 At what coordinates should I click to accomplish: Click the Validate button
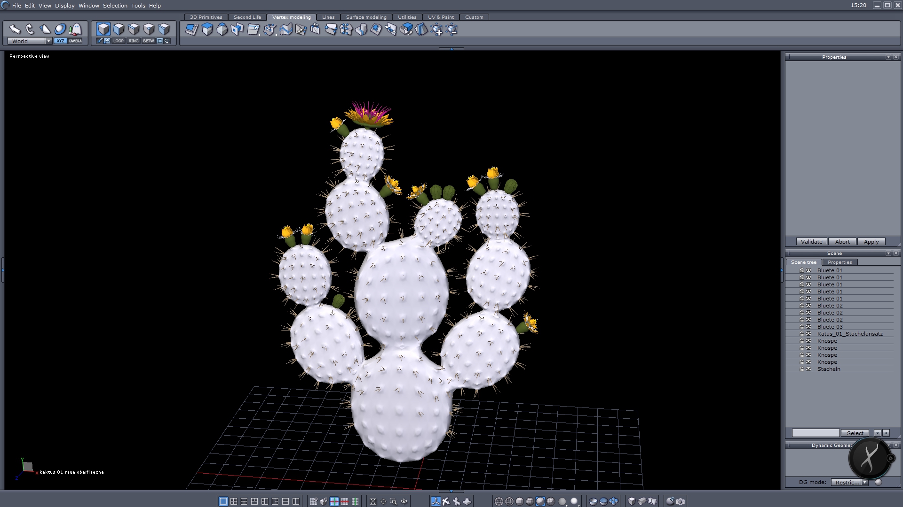click(811, 242)
